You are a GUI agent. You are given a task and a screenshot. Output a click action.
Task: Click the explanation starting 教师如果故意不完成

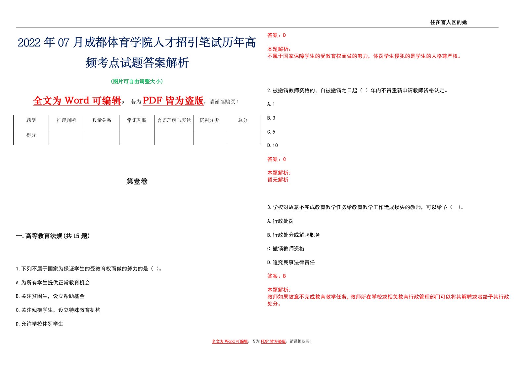point(388,300)
